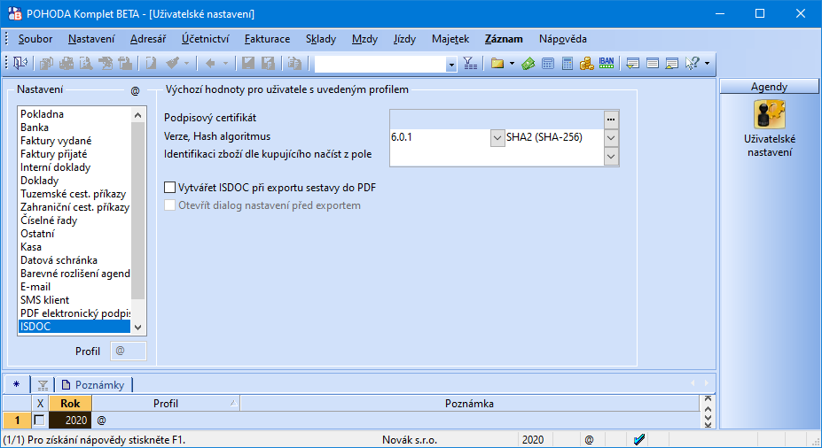The image size is (822, 448).
Task: Enable Vytvářet ISDOC při exportu checkbox
Action: click(x=169, y=188)
